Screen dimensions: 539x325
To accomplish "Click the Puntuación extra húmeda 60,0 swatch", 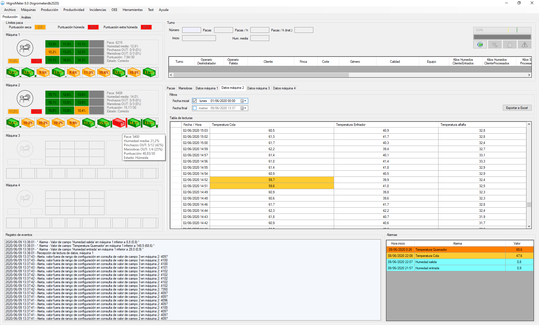I will click(146, 27).
